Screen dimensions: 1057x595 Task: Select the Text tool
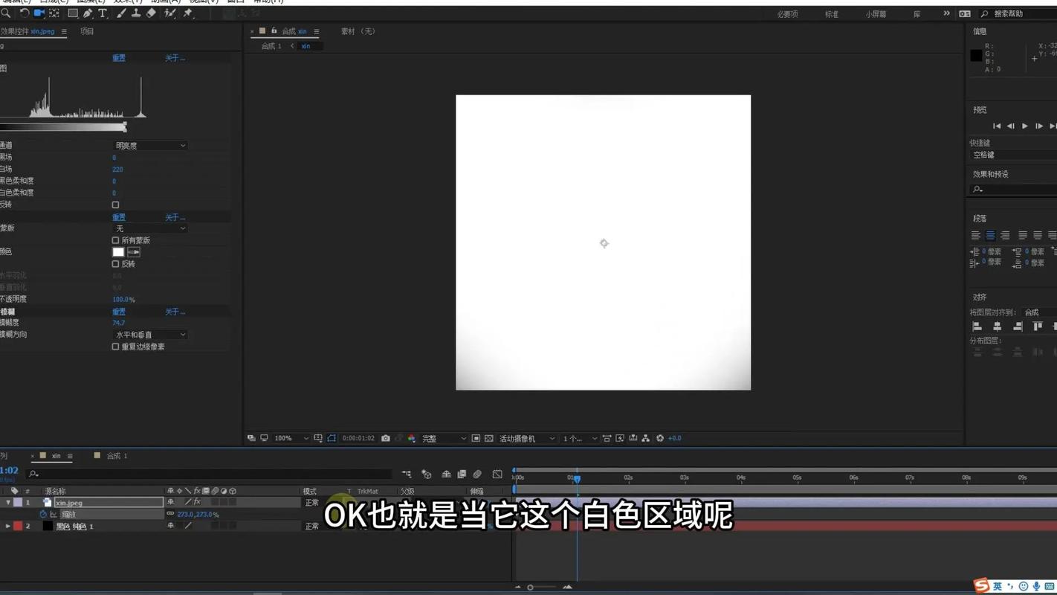coord(103,13)
